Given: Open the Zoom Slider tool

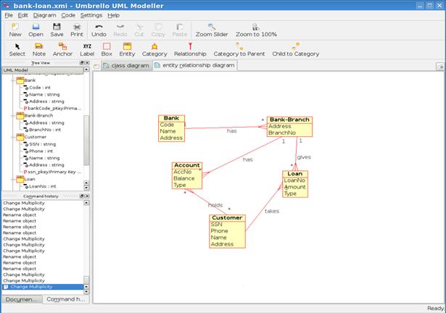Looking at the screenshot, I should click(x=212, y=30).
